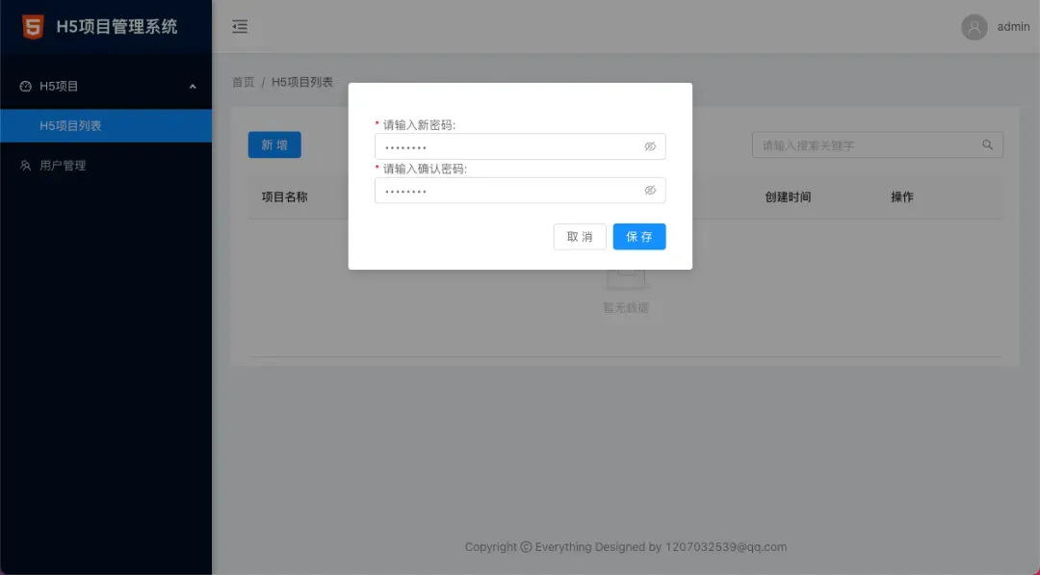Click the Copyright footer text
The height and width of the screenshot is (575, 1040).
click(626, 547)
